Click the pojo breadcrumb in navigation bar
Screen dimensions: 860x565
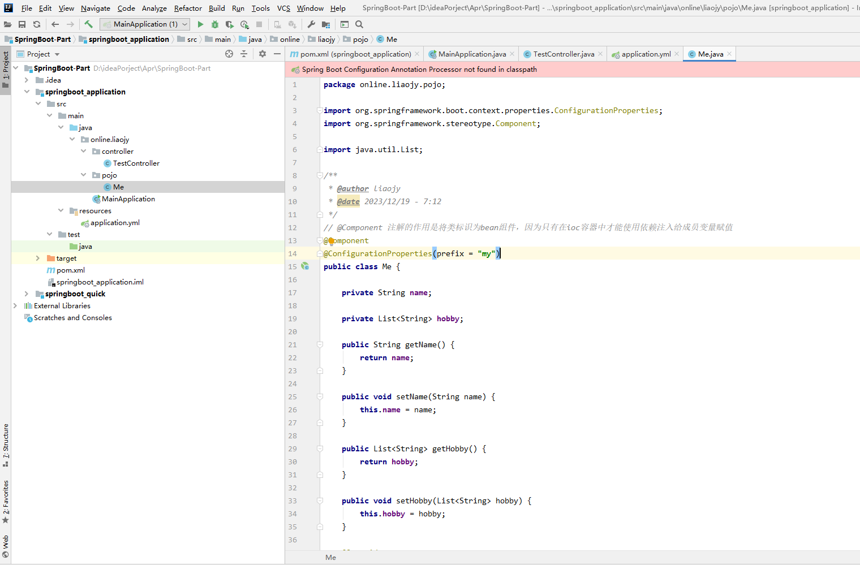pos(355,39)
